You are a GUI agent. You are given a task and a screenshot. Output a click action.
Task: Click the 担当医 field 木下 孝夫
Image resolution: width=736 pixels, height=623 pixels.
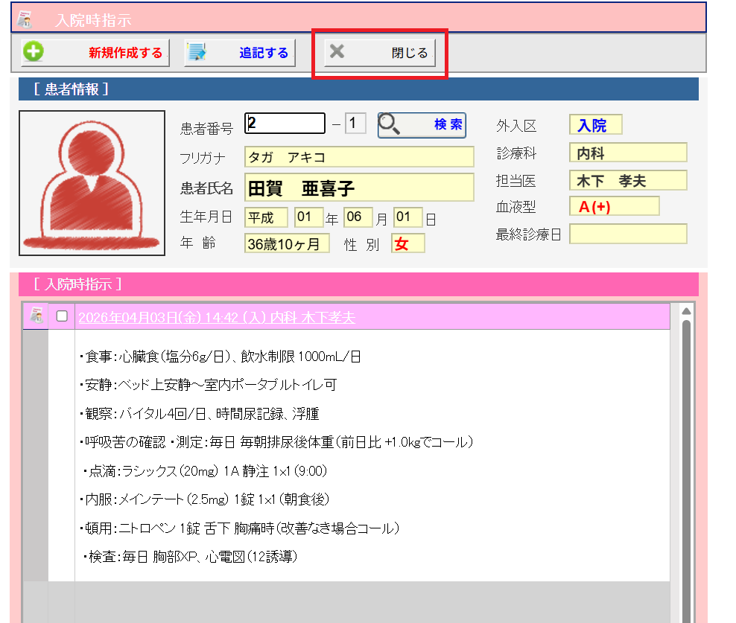(x=627, y=180)
